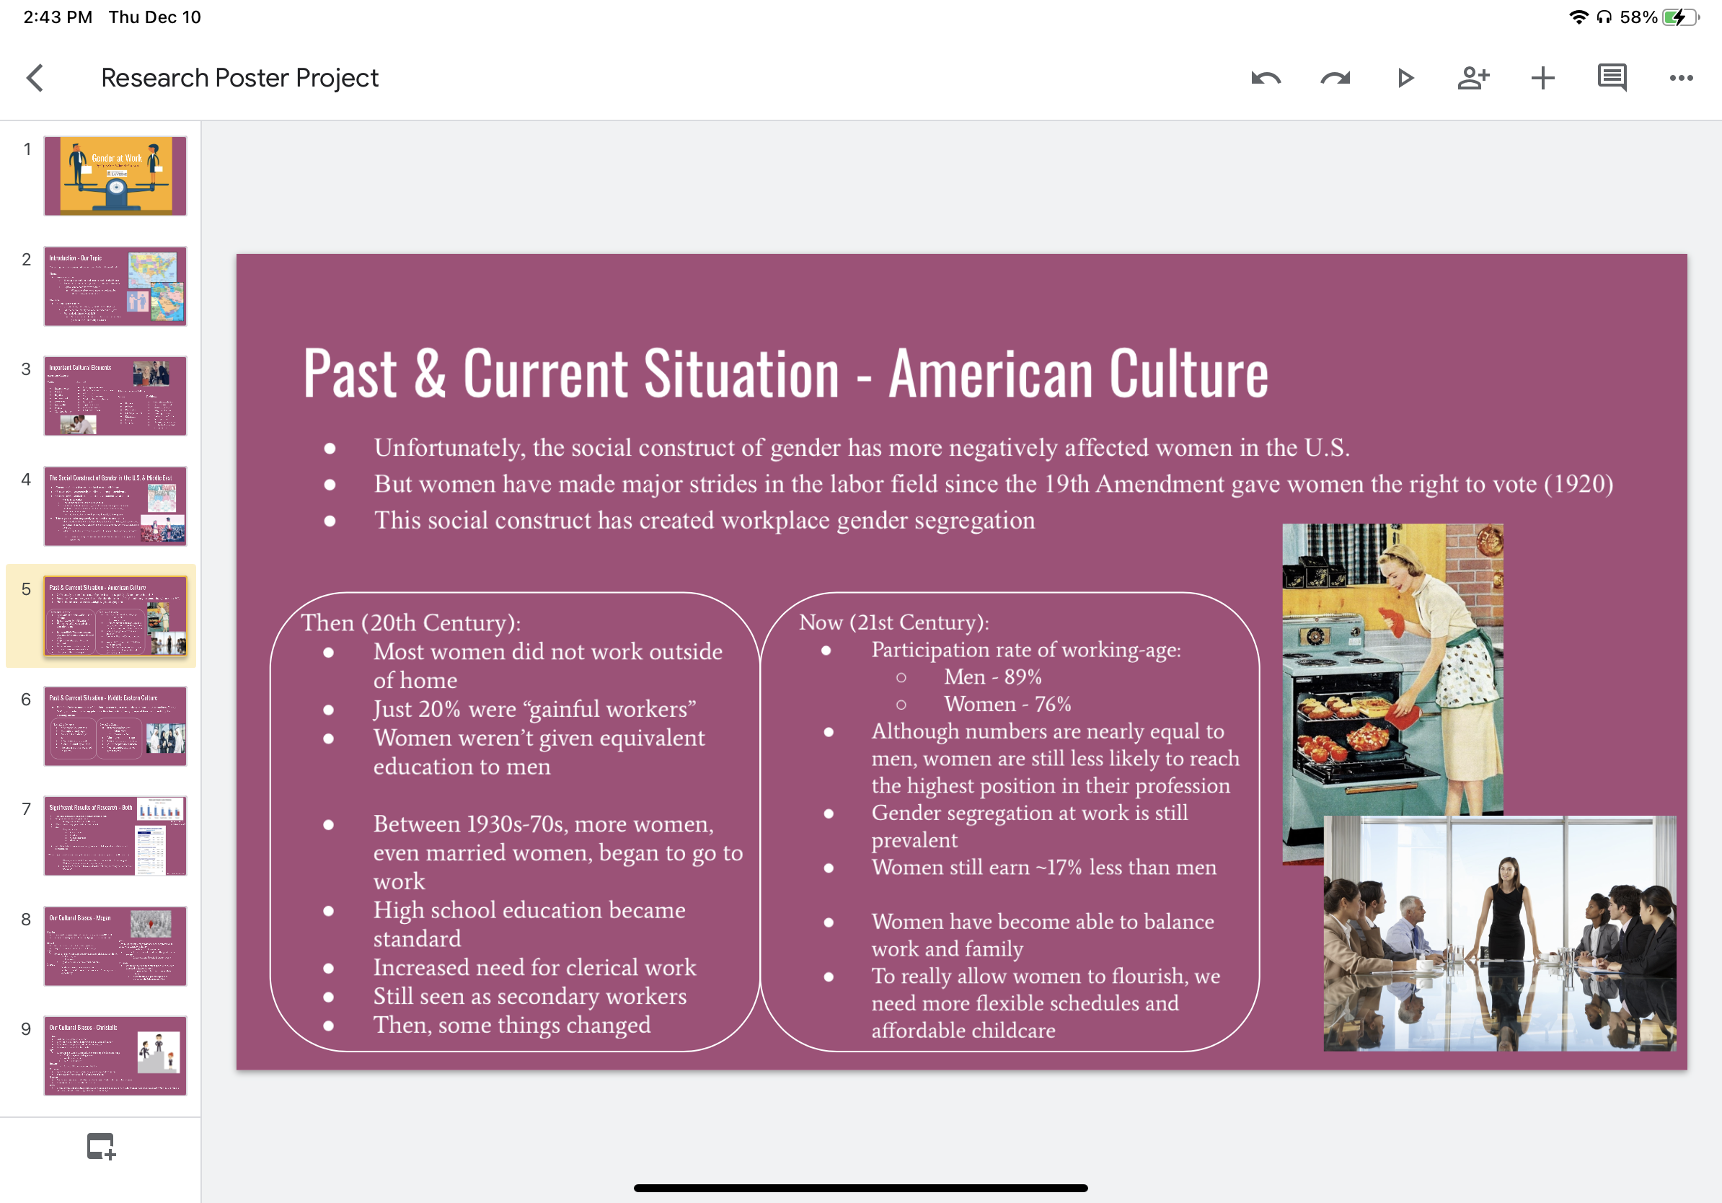Undo the last action
Screen dimensions: 1722x1203
(x=1266, y=78)
